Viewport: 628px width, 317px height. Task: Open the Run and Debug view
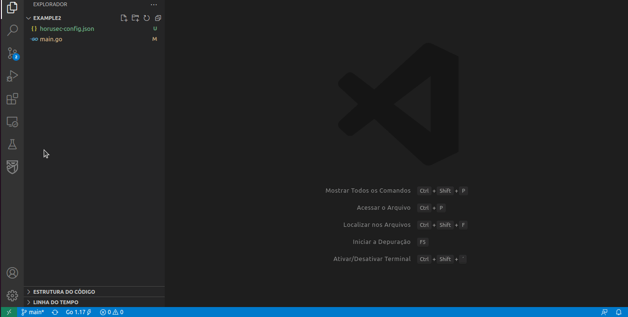pyautogui.click(x=12, y=76)
